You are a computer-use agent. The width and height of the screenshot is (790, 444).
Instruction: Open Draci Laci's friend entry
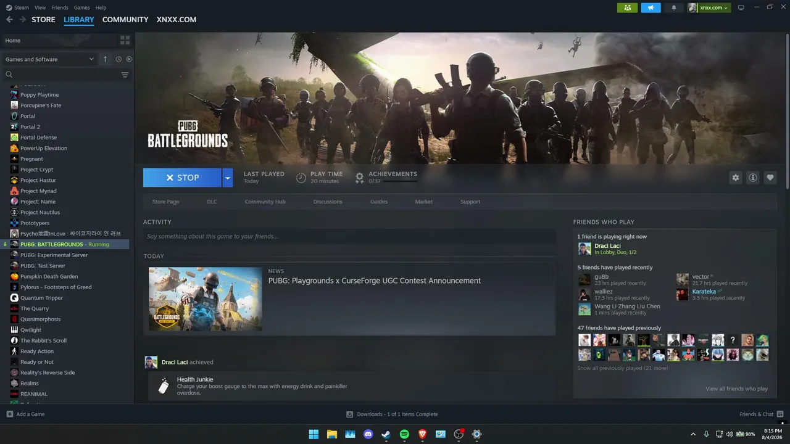click(607, 249)
